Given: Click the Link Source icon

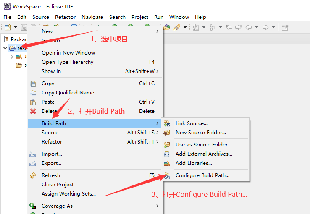Looking at the screenshot, I should click(167, 123).
